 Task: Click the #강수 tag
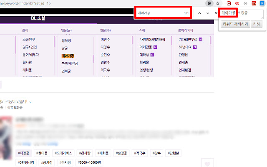coord(156,153)
